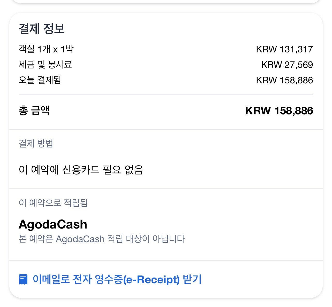Click the 결제 정보 section heading

coord(42,28)
